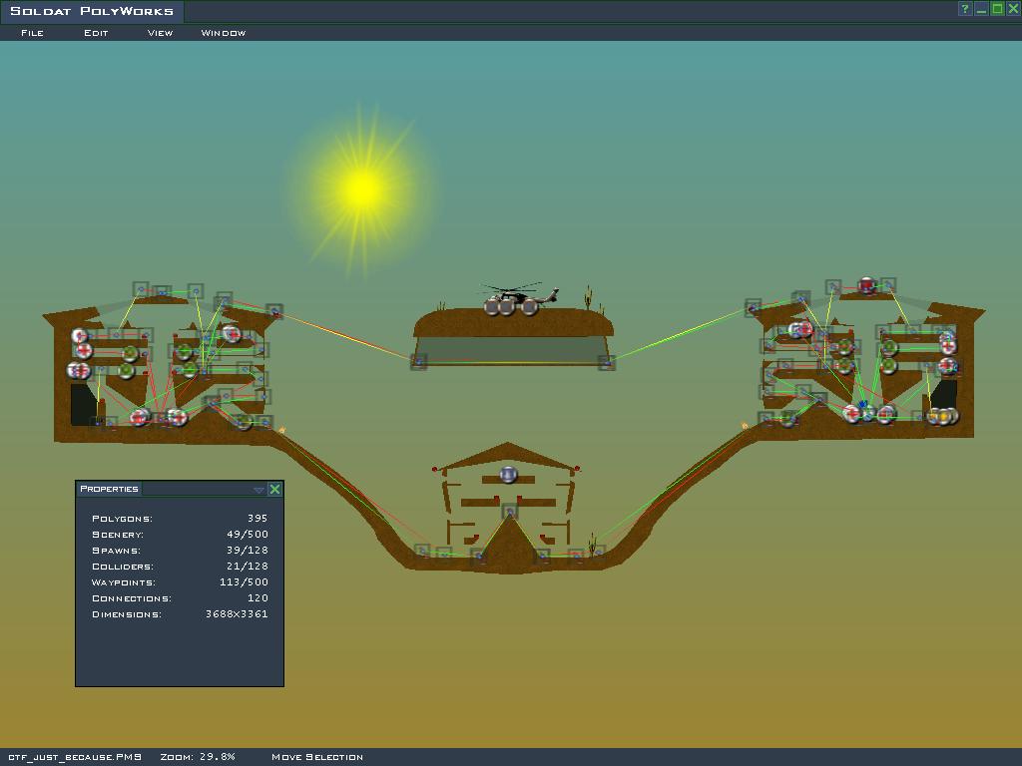The height and width of the screenshot is (766, 1022).
Task: Select the sun scenery object
Action: [x=361, y=189]
